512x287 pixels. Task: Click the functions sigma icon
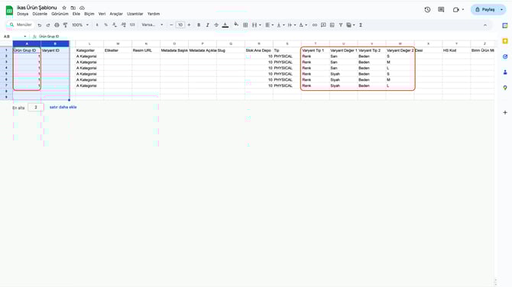(x=361, y=25)
